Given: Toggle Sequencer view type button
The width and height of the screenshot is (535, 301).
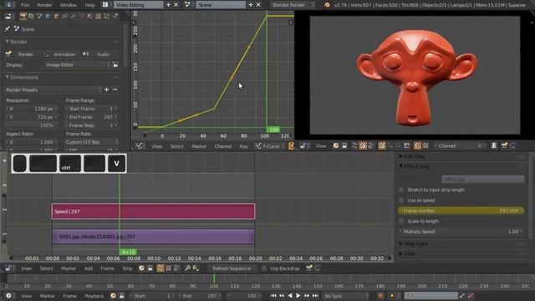Looking at the screenshot, I should (x=160, y=268).
